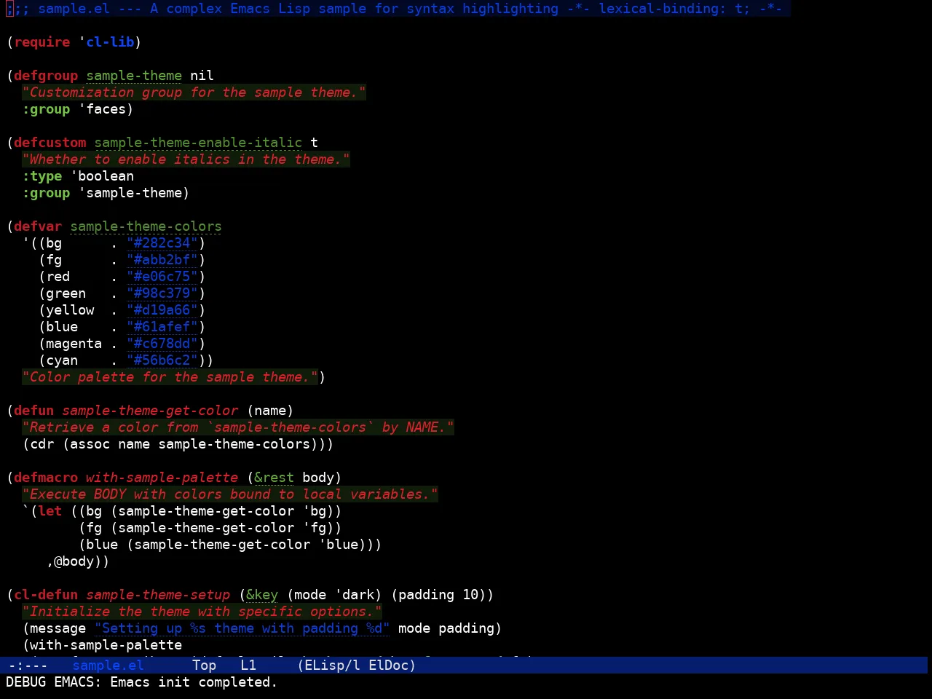Click the docstring starting "Execute BODY with colors"

pos(230,494)
